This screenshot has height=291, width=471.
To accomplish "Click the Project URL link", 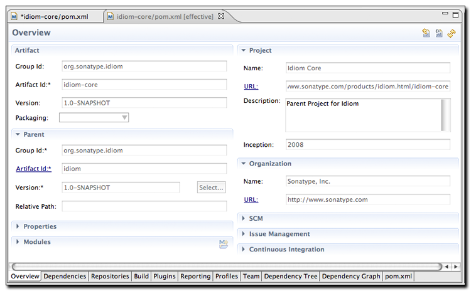I will 251,87.
